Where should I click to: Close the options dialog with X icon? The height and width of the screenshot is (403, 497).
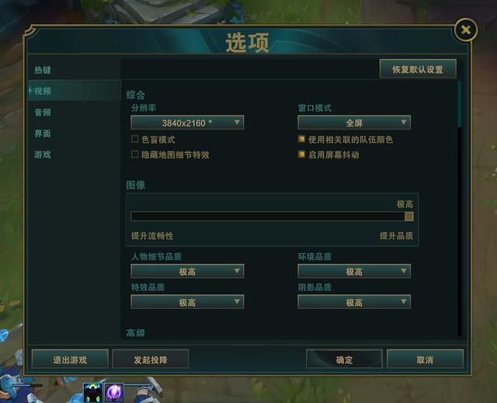466,30
